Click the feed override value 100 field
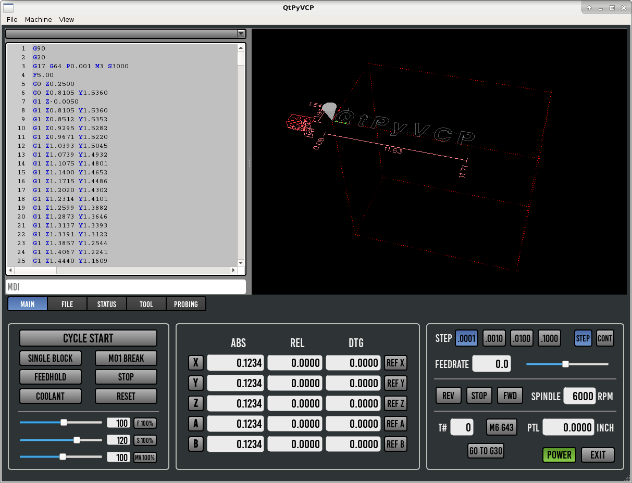Image resolution: width=632 pixels, height=483 pixels. pos(118,423)
